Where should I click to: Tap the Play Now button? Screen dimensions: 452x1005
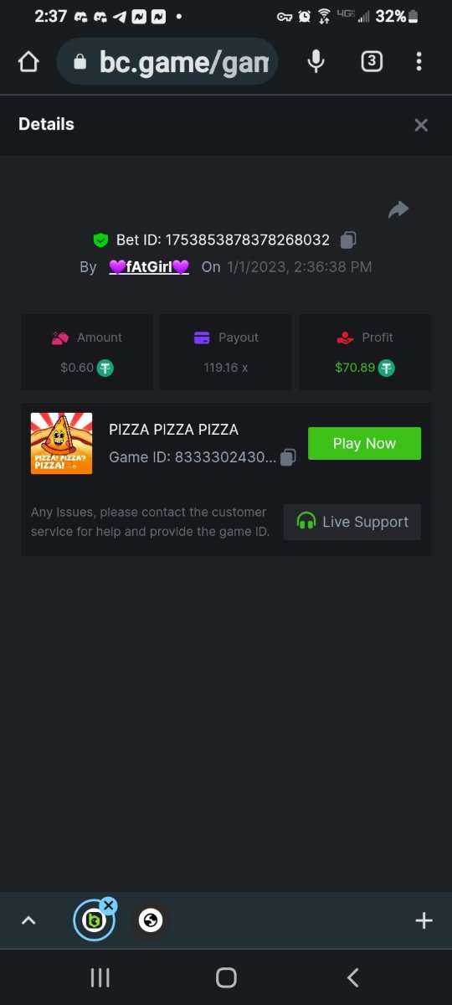364,444
